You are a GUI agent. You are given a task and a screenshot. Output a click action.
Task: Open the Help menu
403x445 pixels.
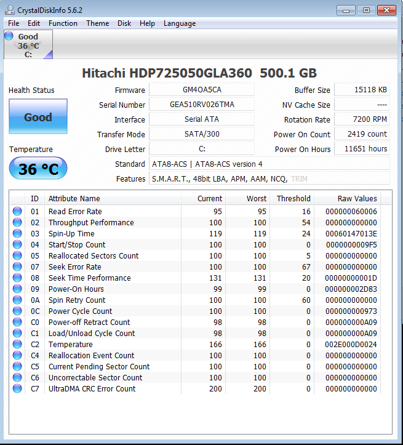pos(147,23)
